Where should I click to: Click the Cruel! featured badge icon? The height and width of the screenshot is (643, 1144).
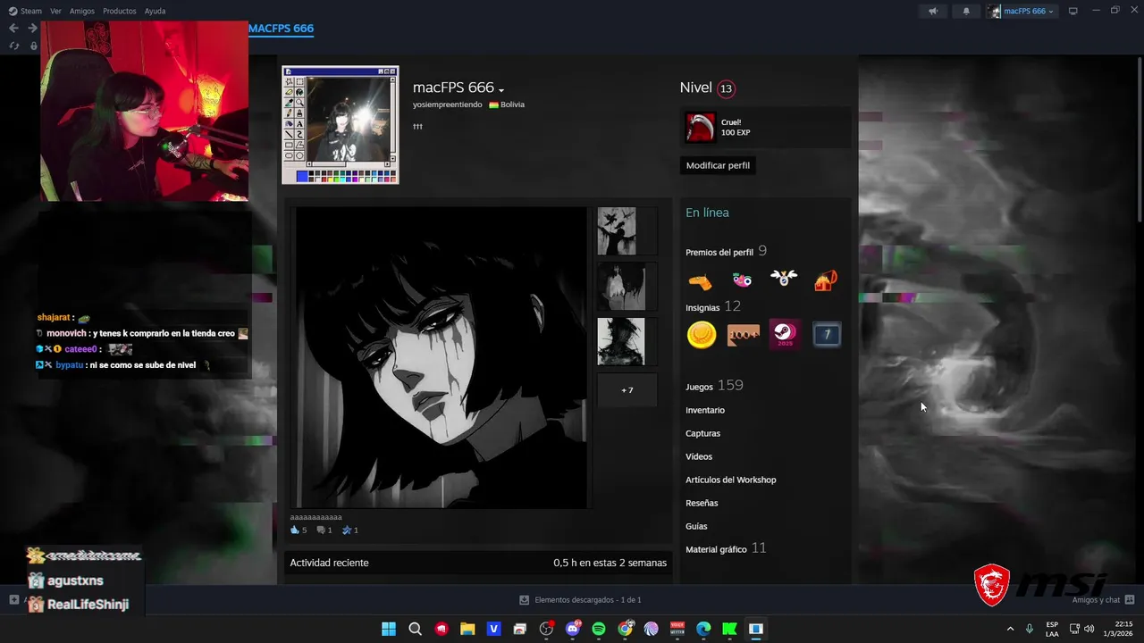click(701, 128)
